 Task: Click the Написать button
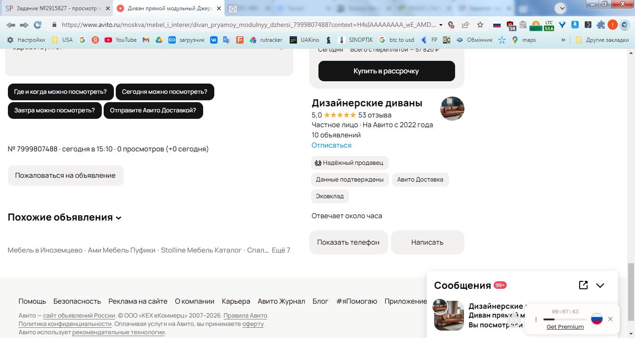click(x=427, y=242)
